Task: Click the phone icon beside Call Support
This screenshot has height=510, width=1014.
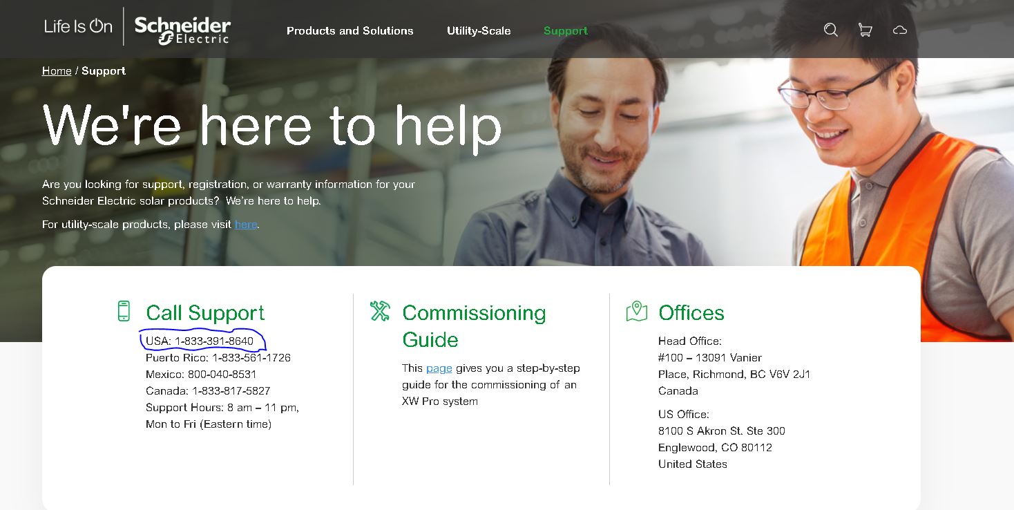Action: (x=124, y=311)
